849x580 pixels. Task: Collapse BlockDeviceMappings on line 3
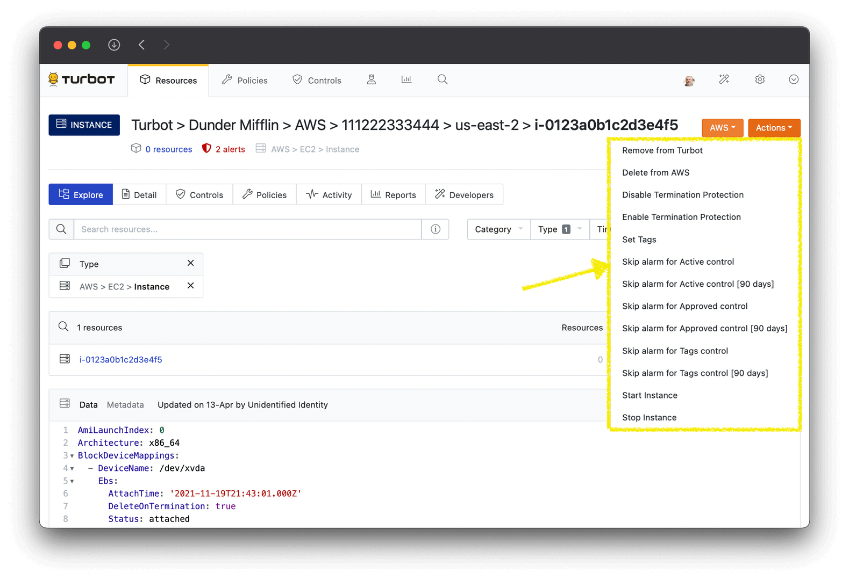pyautogui.click(x=72, y=456)
